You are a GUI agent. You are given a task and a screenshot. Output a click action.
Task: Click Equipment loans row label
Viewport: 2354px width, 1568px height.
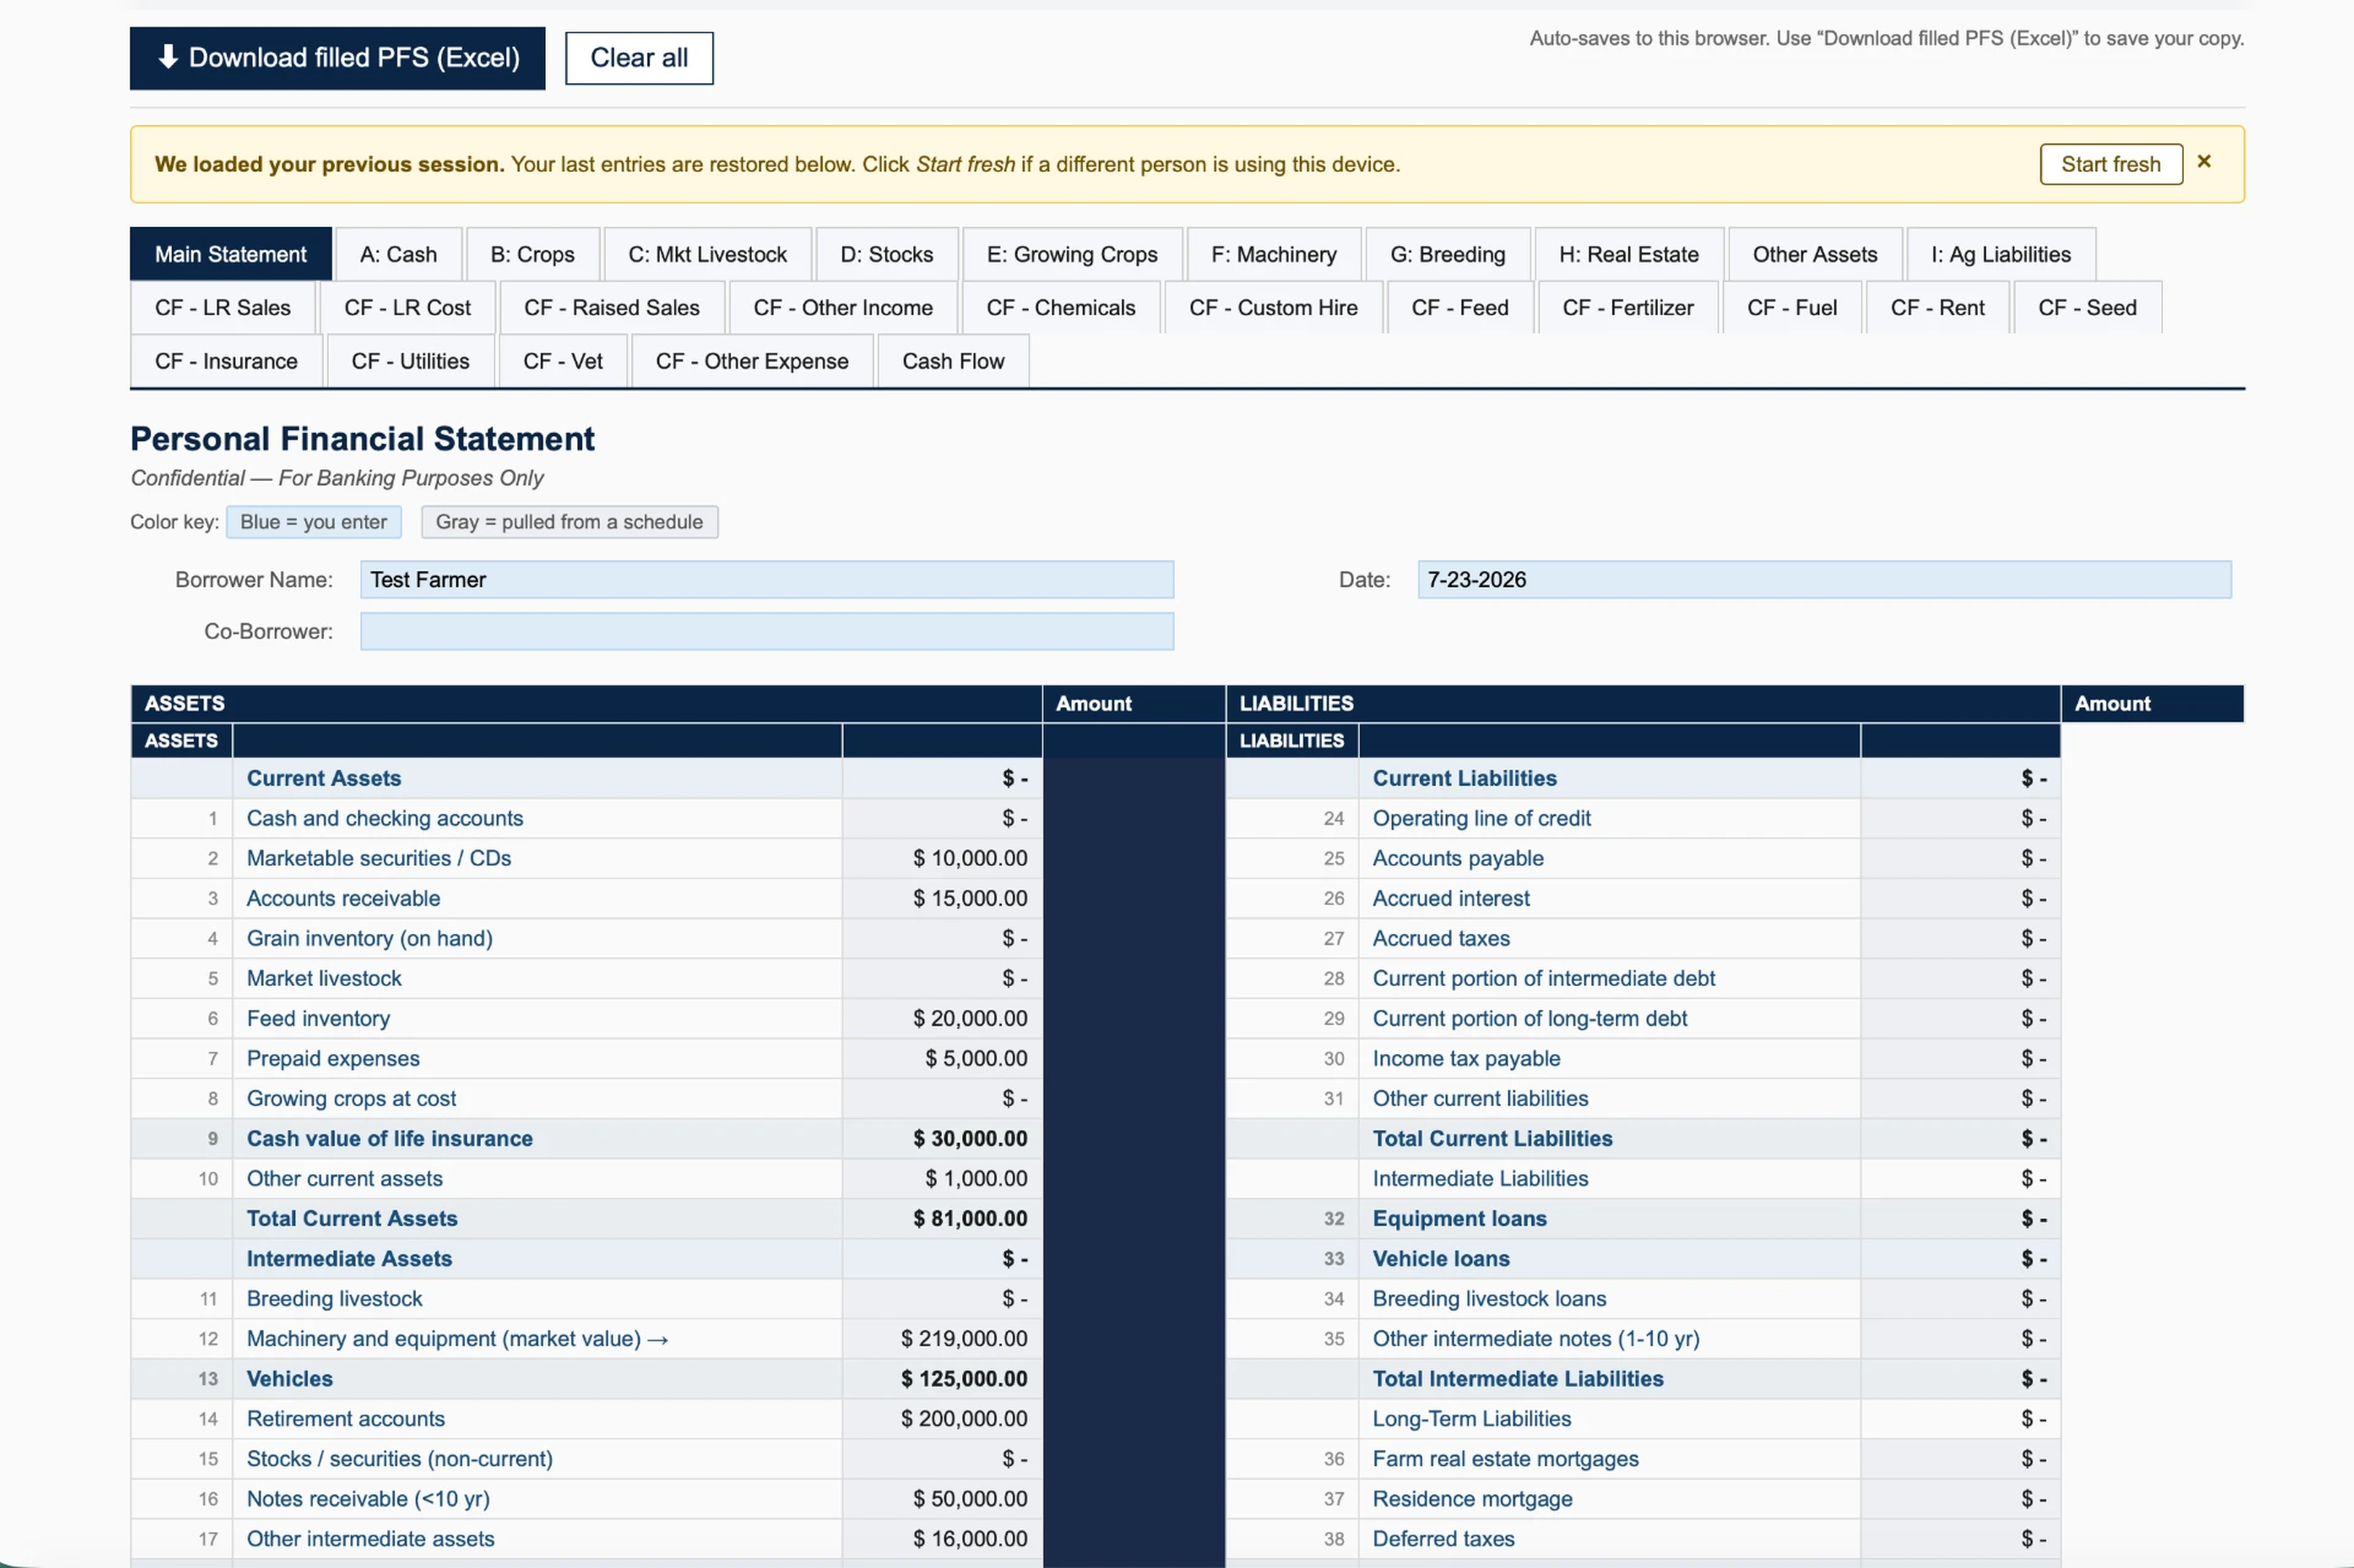coord(1459,1219)
